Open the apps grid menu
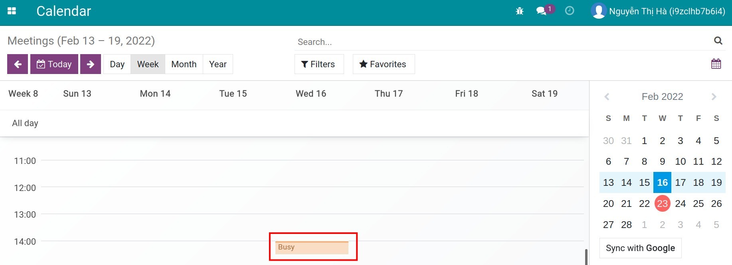Viewport: 732px width, 265px height. coord(12,11)
